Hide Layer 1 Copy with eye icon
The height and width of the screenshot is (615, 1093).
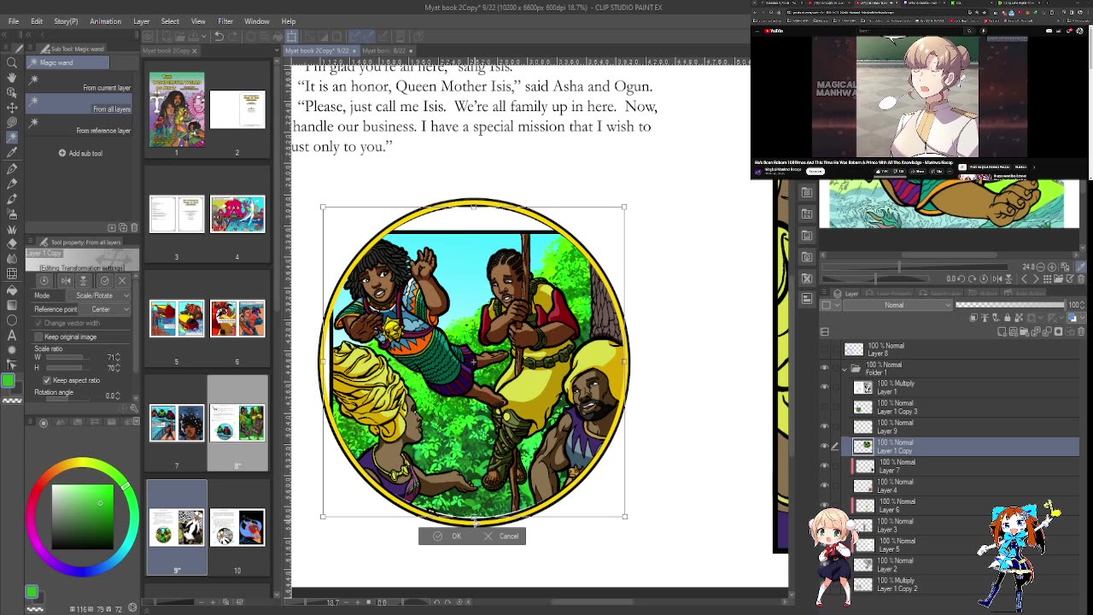click(824, 447)
